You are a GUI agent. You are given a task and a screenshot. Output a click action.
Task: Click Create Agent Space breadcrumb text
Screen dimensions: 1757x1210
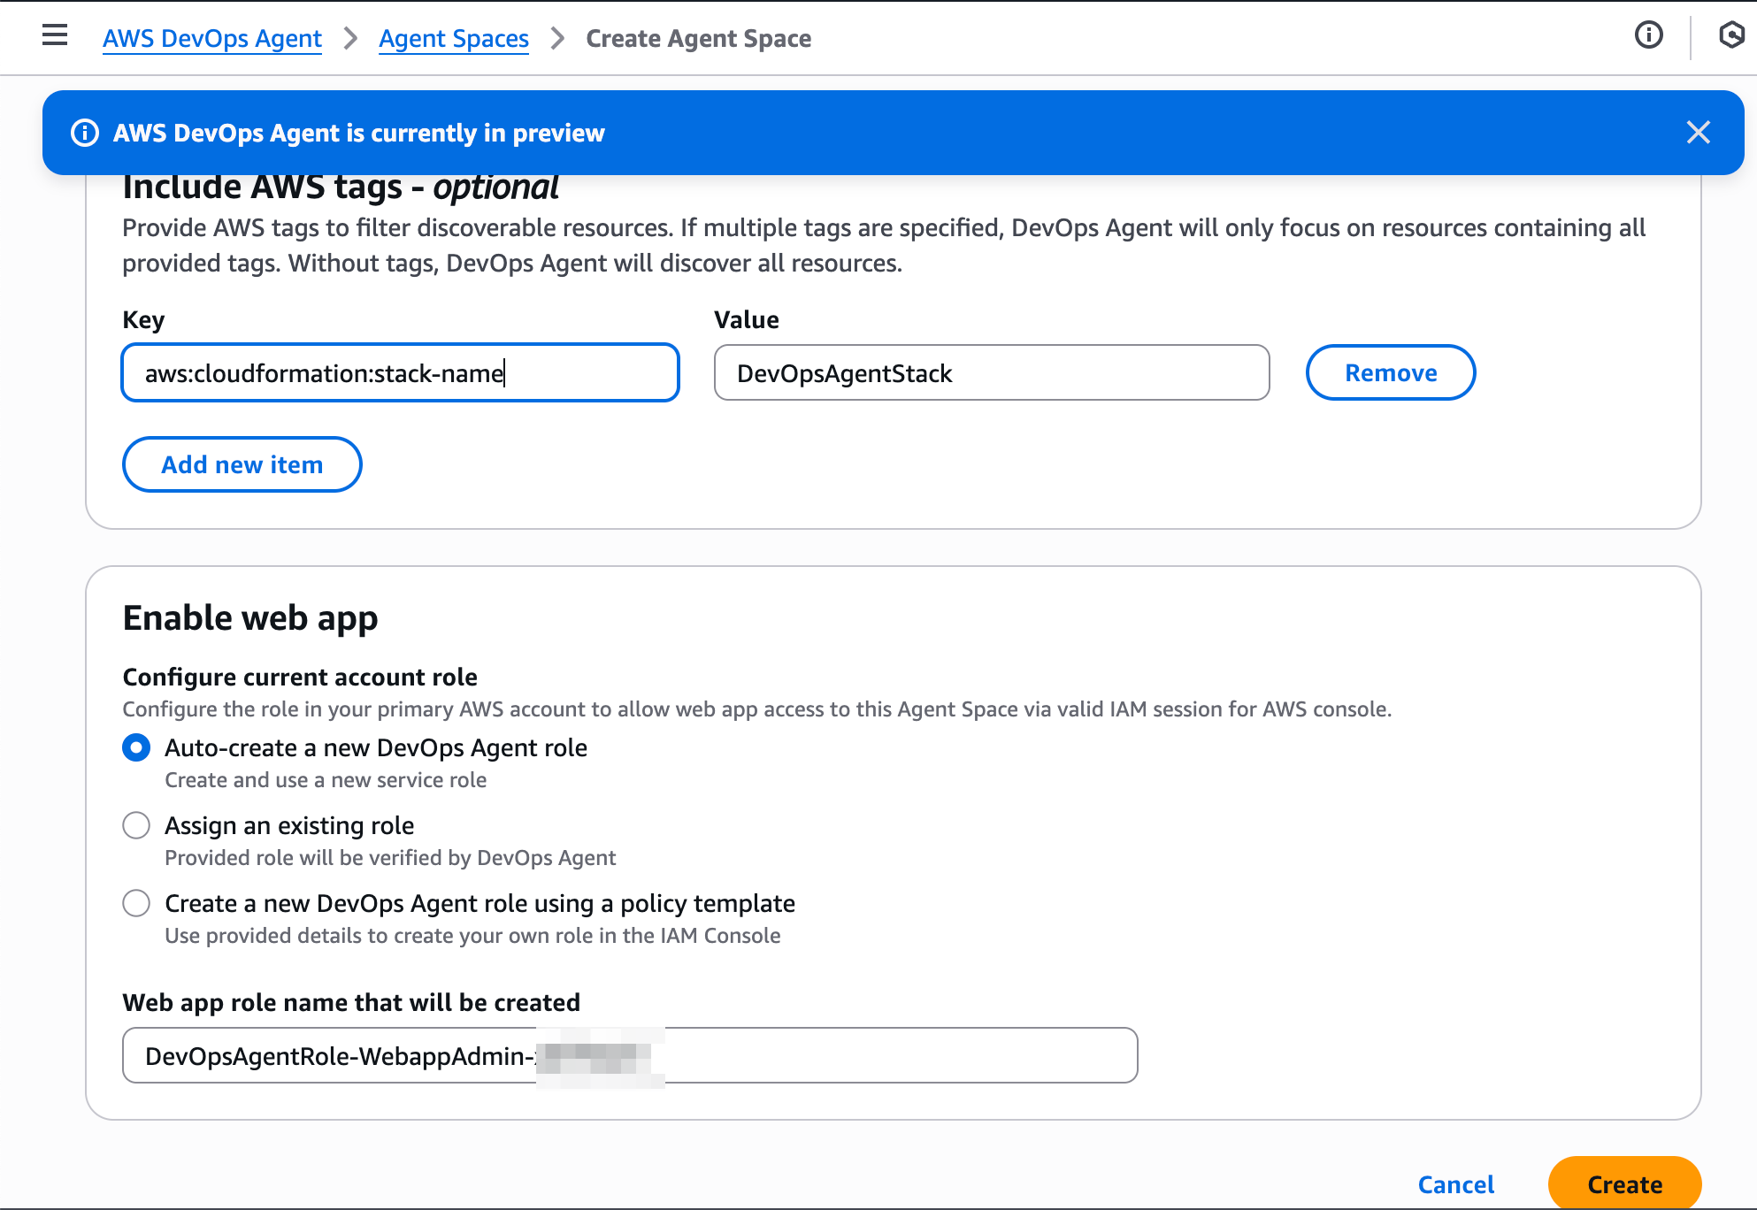[698, 39]
